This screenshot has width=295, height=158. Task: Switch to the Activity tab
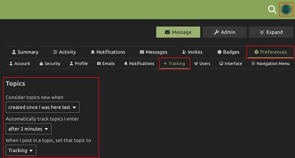point(64,52)
